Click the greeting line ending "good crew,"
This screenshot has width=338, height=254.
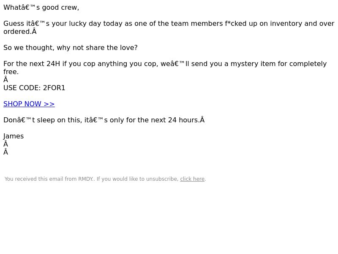coord(41,8)
